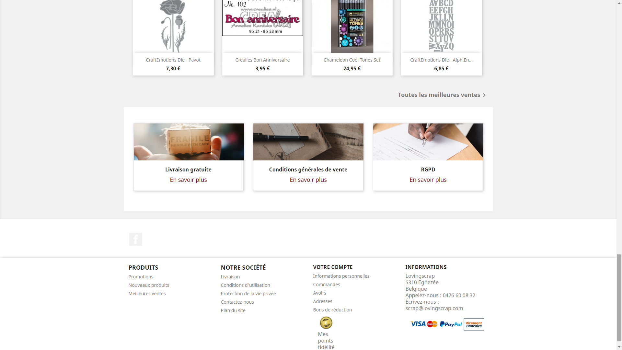Click En savoir plus under RGPD

[x=428, y=180]
